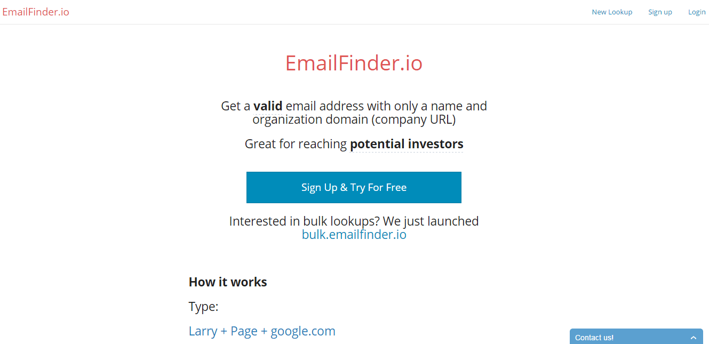Click the "How it works" heading
Image resolution: width=709 pixels, height=344 pixels.
pos(228,282)
